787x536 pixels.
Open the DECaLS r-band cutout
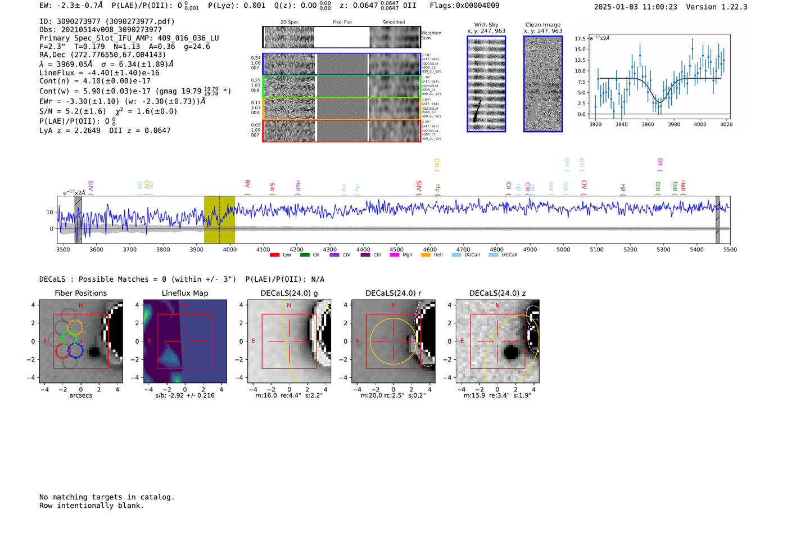coord(393,341)
